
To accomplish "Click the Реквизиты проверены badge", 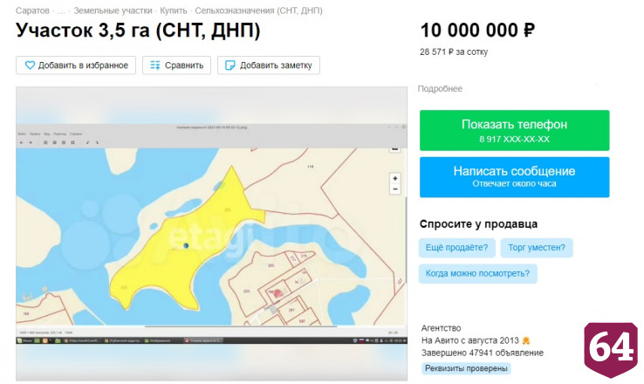I will (x=466, y=368).
